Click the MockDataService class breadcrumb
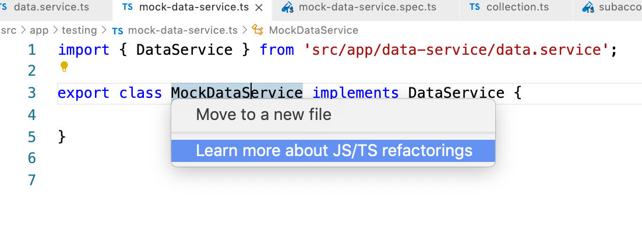This screenshot has width=642, height=226. point(313,30)
